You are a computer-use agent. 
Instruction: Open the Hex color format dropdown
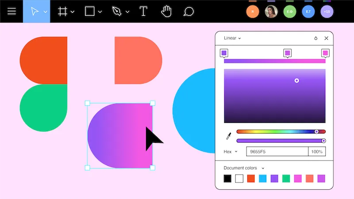coord(231,152)
